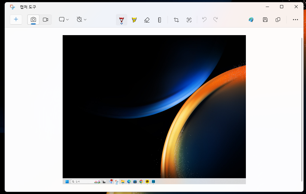
Task: Click the captured desktop image in the canvas
Action: point(154,110)
